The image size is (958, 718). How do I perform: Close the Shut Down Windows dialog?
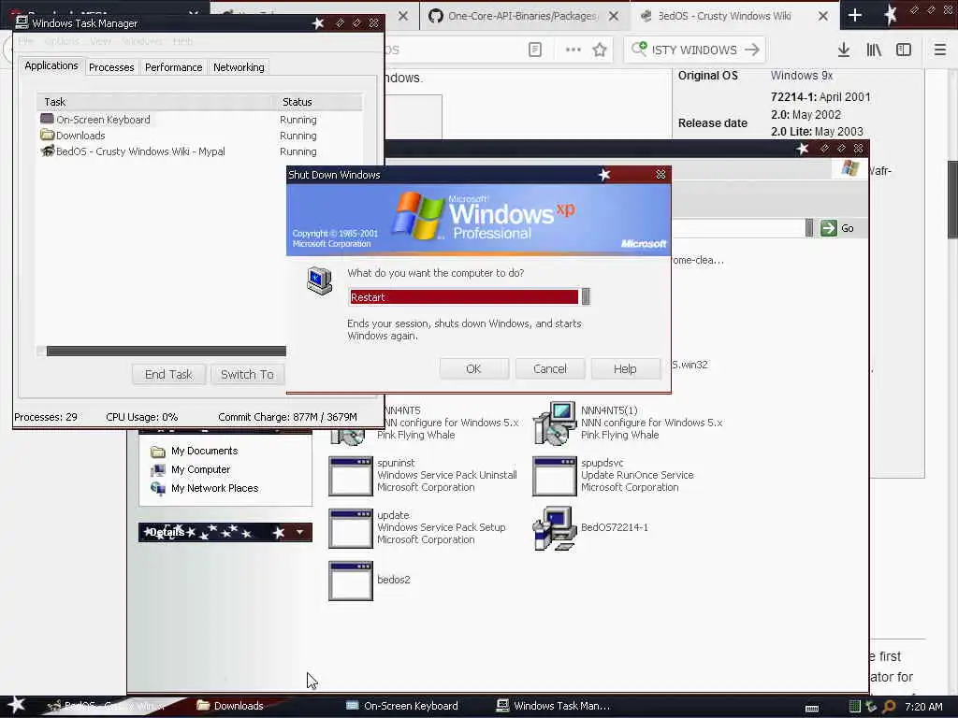(x=660, y=175)
